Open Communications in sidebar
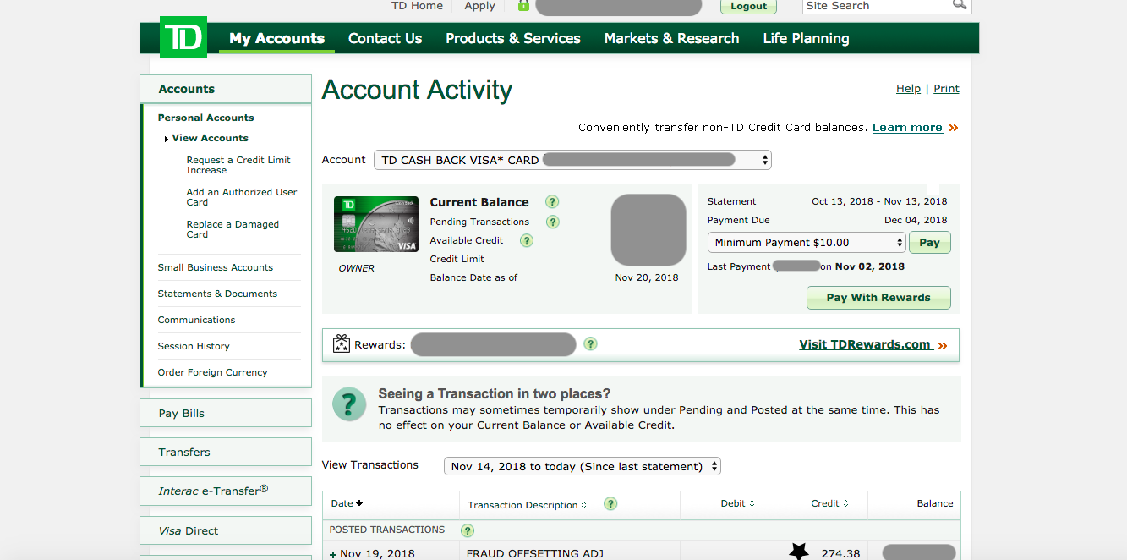Viewport: 1127px width, 560px height. coord(196,320)
